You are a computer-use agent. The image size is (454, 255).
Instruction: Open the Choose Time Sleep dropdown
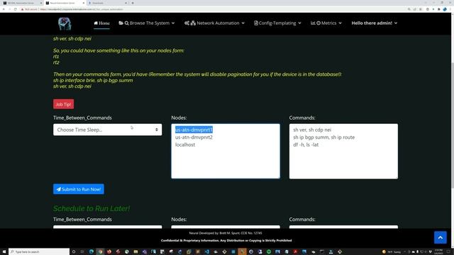pos(107,130)
